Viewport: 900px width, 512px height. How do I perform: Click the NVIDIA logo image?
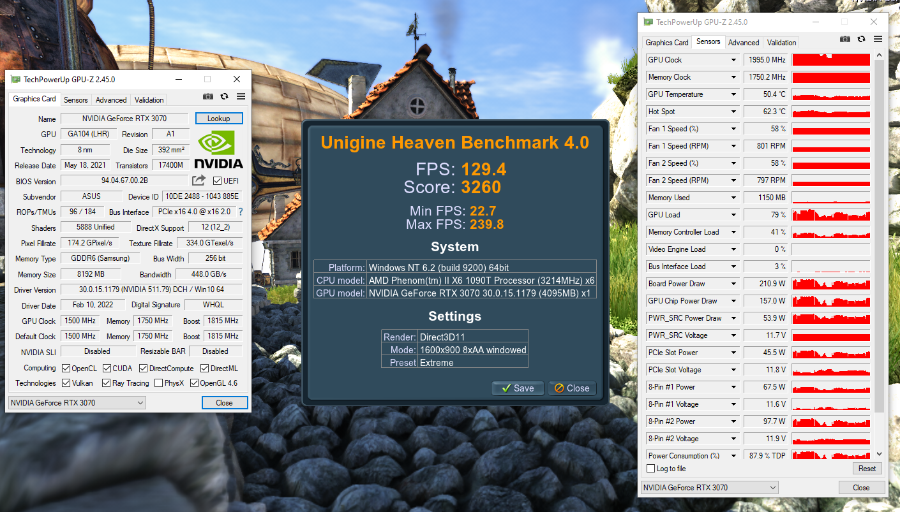[x=218, y=149]
